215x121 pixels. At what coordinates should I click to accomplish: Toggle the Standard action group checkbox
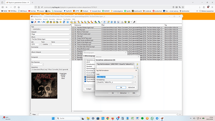pyautogui.click(x=85, y=66)
